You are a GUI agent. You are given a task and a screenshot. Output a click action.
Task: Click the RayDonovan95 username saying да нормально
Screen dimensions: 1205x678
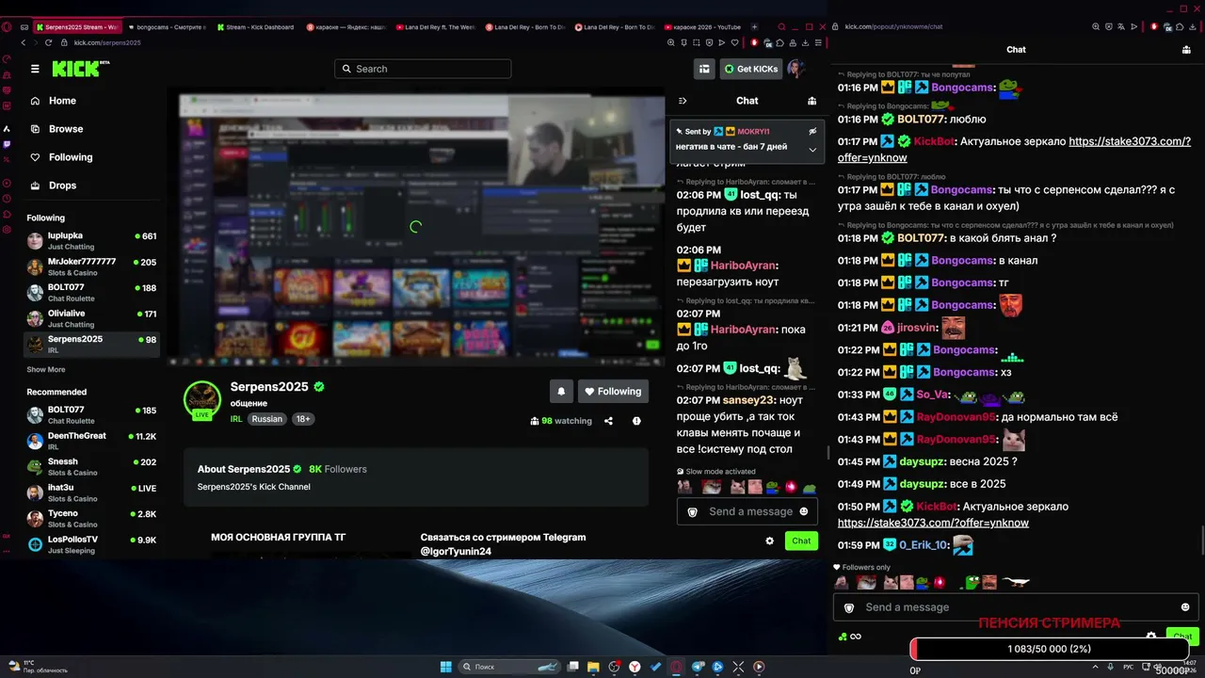pos(956,417)
